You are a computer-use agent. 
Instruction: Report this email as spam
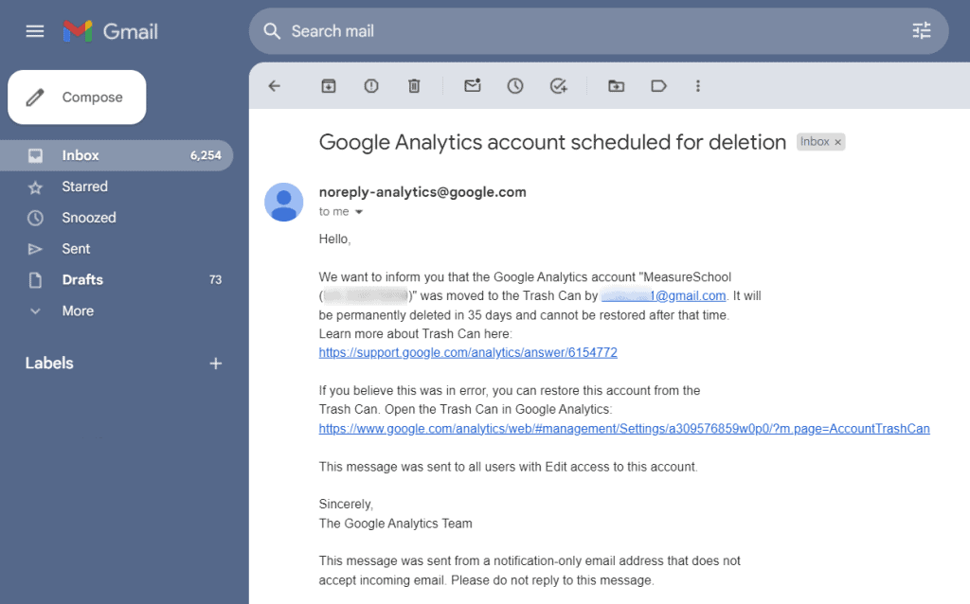coord(370,85)
